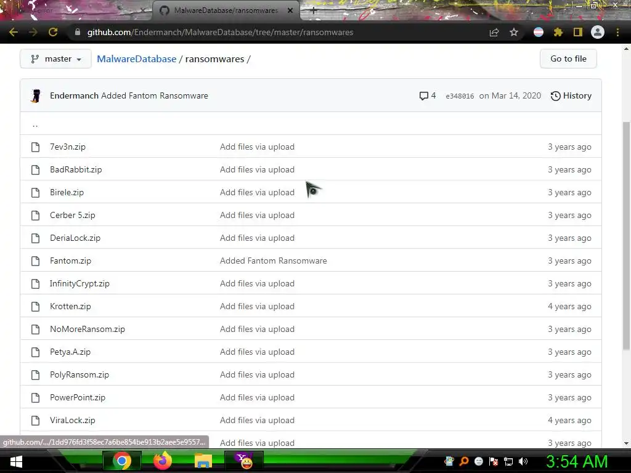Open the Chrome profile avatar
Image resolution: width=631 pixels, height=473 pixels.
598,32
